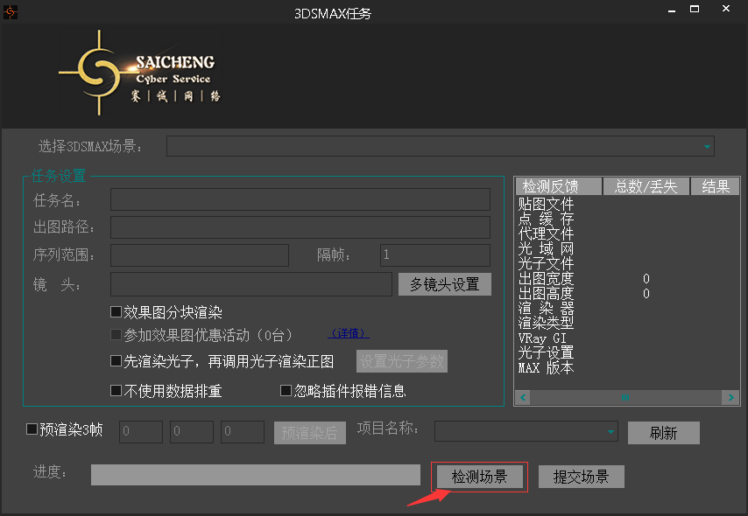Open the 项目名称 dropdown
The height and width of the screenshot is (516, 748).
coord(526,432)
